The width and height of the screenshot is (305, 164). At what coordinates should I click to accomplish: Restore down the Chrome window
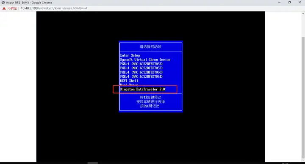pyautogui.click(x=290, y=3)
